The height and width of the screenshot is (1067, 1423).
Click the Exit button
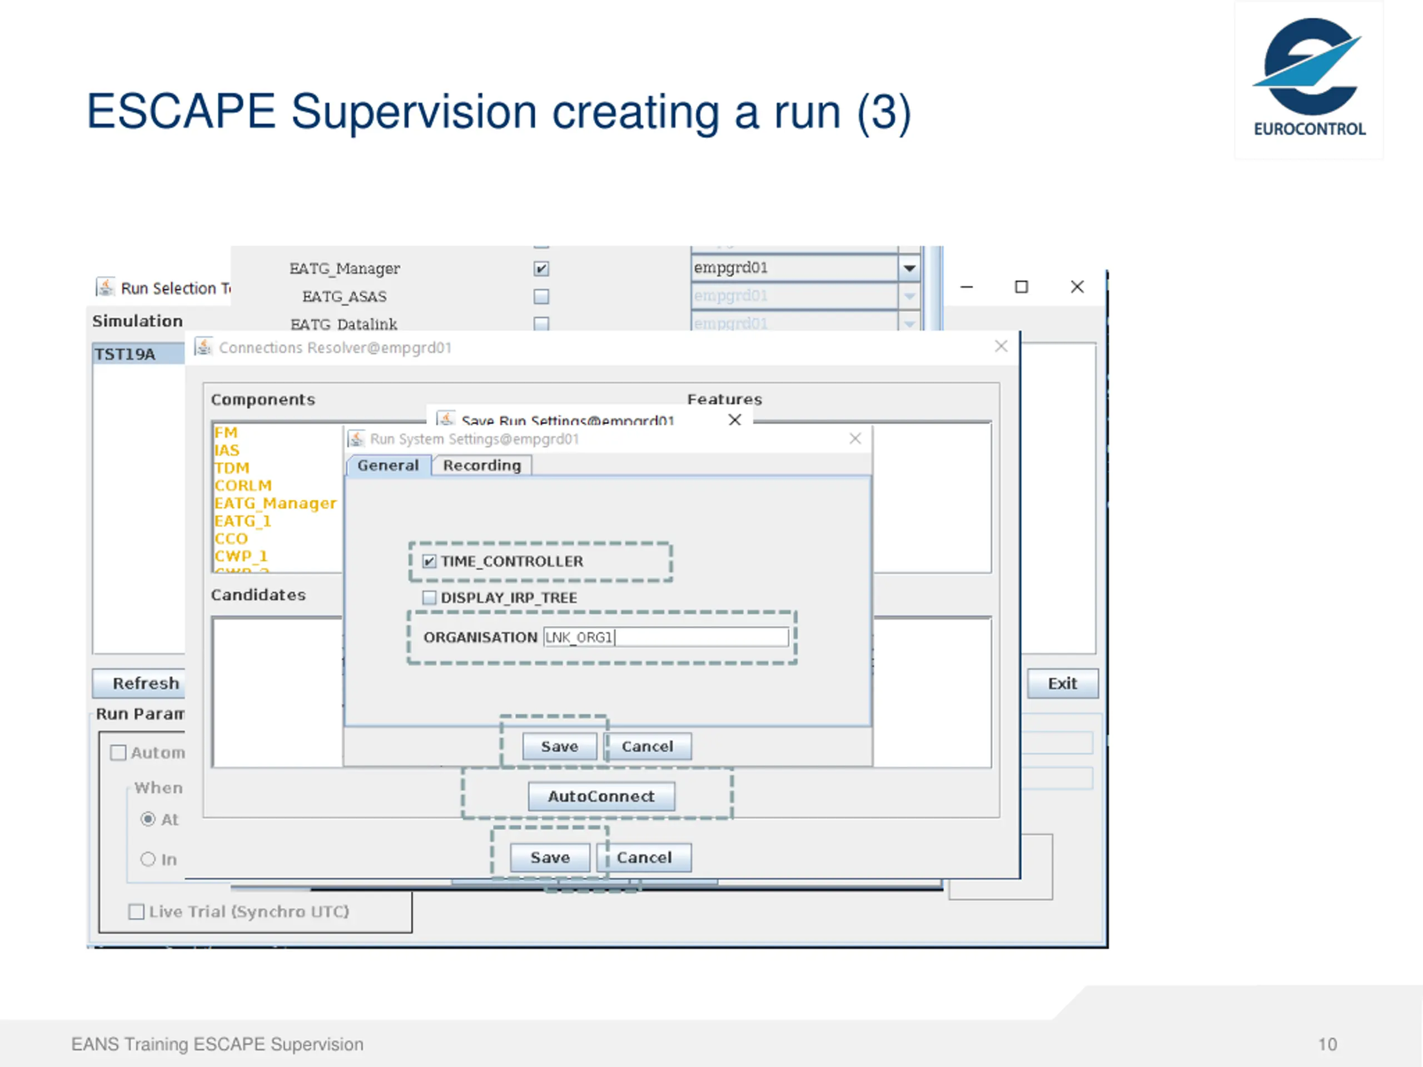point(1062,683)
